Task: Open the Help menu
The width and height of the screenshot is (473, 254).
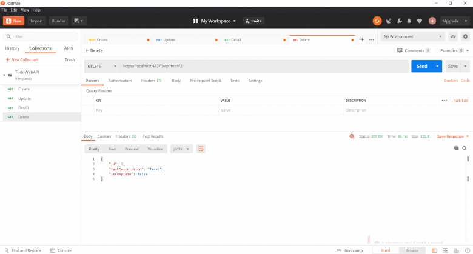Action: pyautogui.click(x=36, y=10)
